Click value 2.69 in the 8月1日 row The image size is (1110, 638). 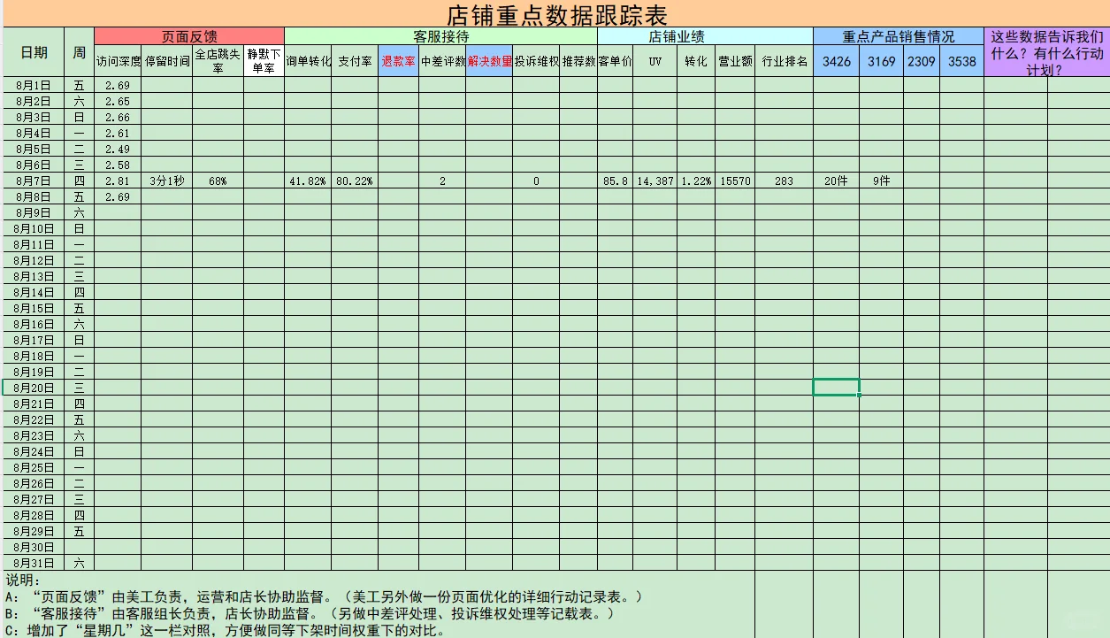tap(118, 86)
